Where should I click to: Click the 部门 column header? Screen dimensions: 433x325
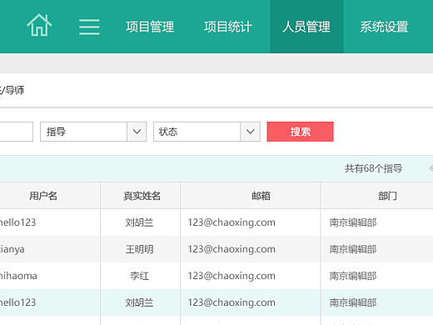click(x=387, y=196)
